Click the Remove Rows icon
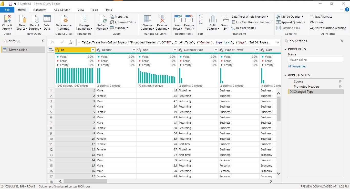Viewport: 350px width, 189px height. (189, 19)
